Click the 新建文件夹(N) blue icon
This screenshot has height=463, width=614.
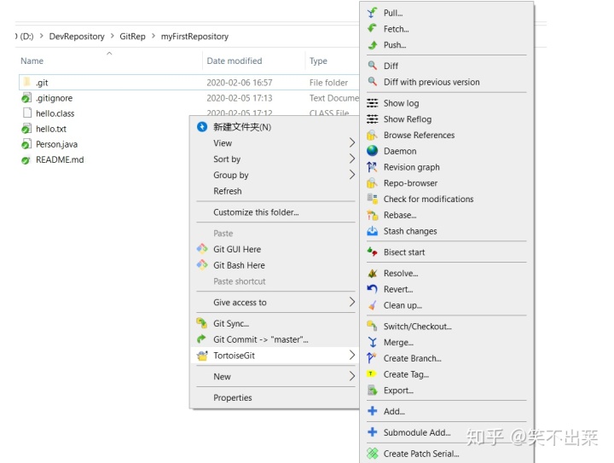click(202, 127)
